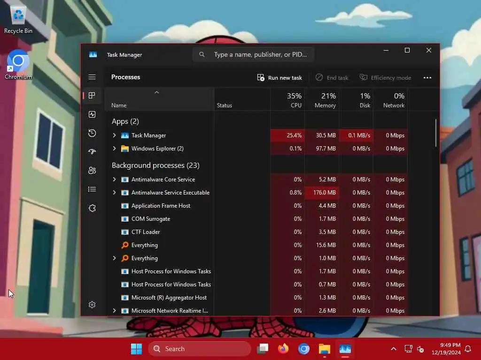Click the 97.7 MB memory value
This screenshot has height=360, width=481.
click(x=326, y=149)
